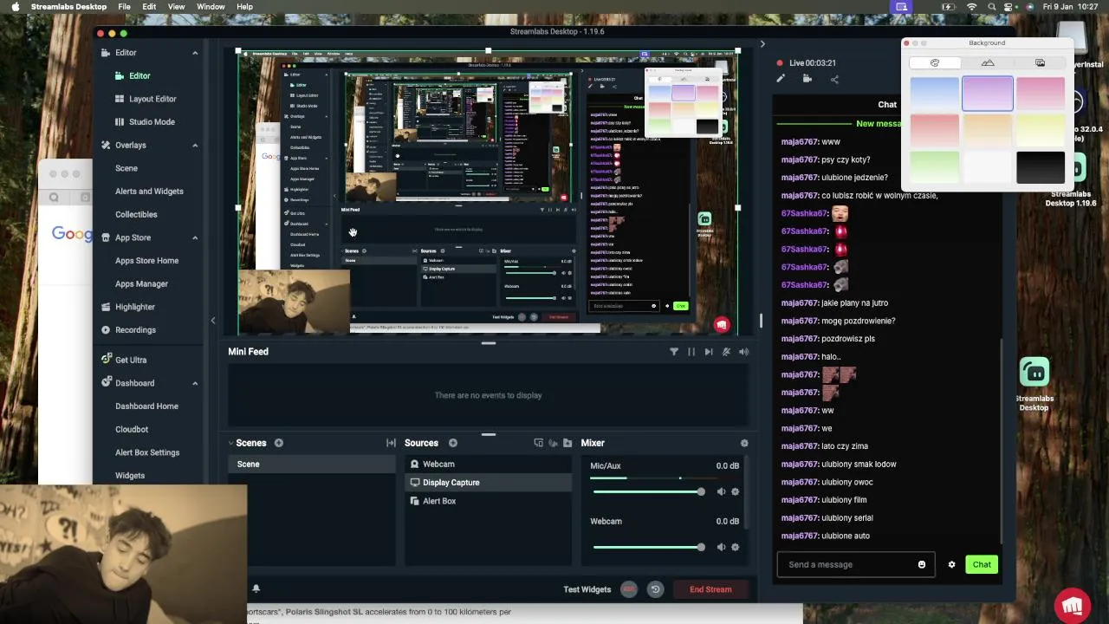Click replay buffer circular icon

(655, 589)
